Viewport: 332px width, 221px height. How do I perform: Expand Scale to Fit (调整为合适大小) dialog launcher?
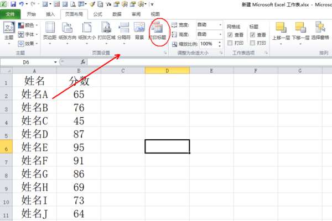coord(221,53)
